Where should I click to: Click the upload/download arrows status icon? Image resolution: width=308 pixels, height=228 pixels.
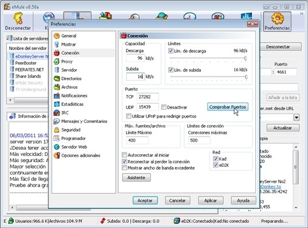pyautogui.click(x=103, y=221)
